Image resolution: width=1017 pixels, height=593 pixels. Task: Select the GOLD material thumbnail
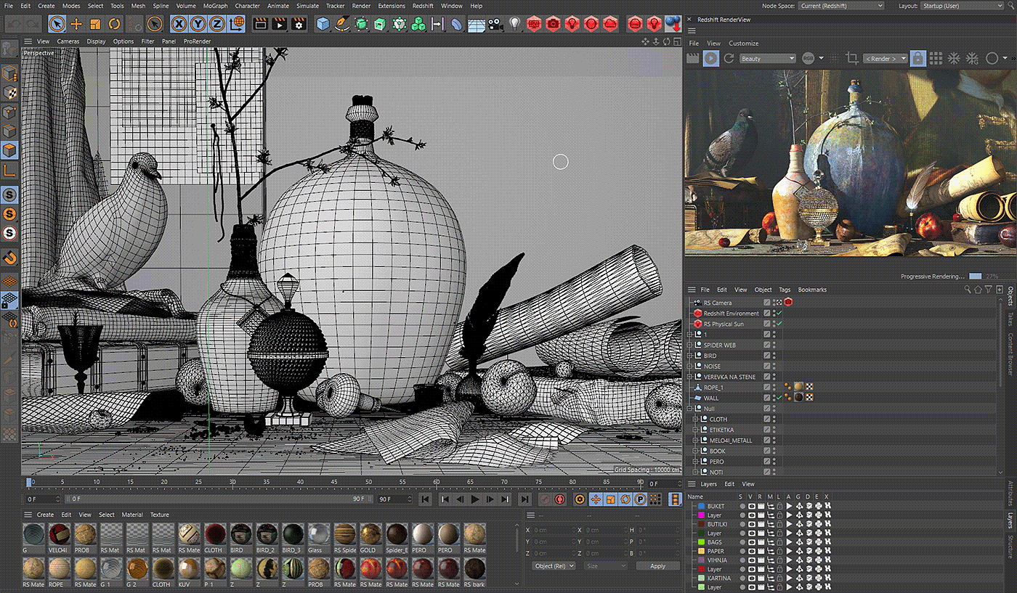point(370,535)
